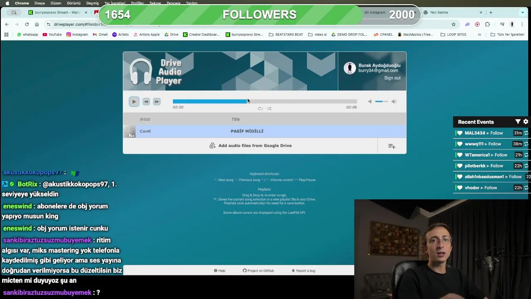
Task: Open the Chrome three-dot menu
Action: click(x=522, y=25)
